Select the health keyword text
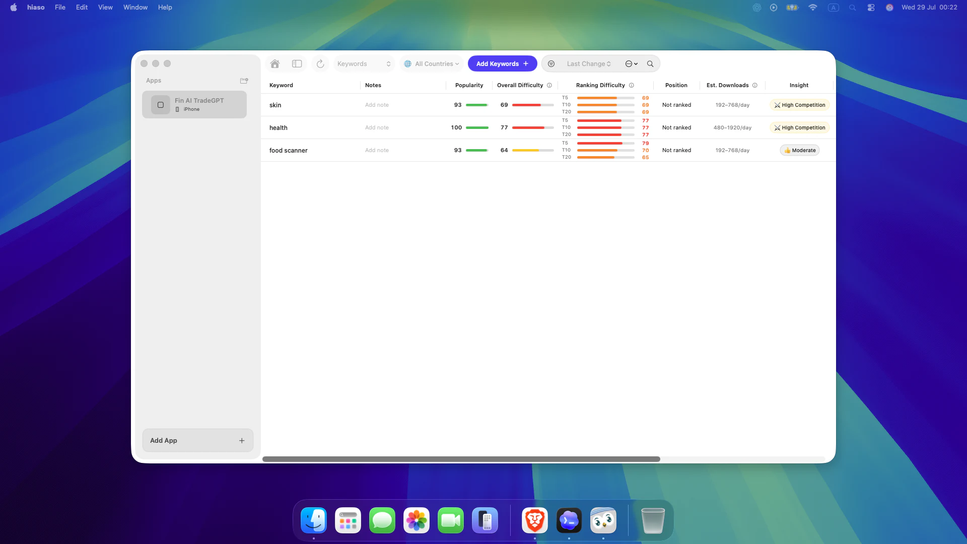This screenshot has height=544, width=967. point(278,127)
